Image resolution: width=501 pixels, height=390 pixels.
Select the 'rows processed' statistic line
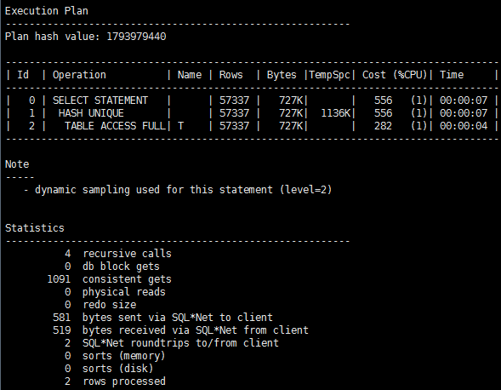pos(115,381)
